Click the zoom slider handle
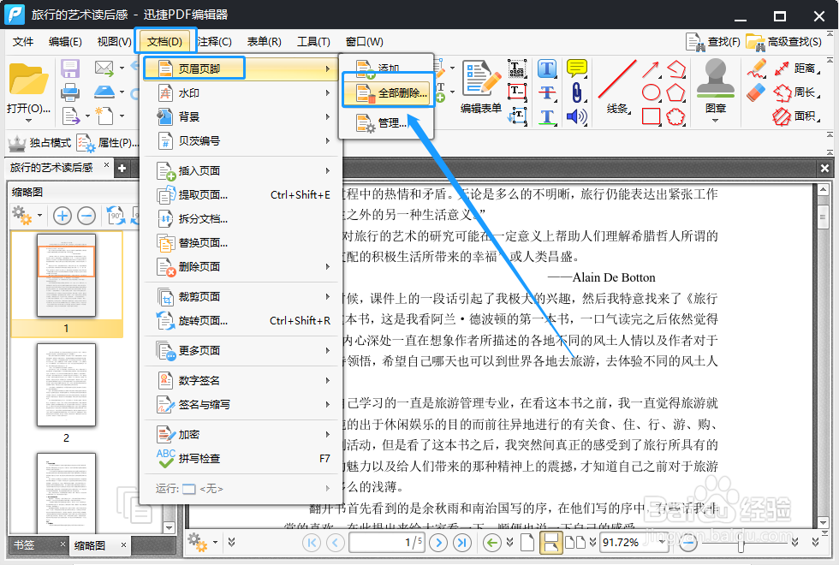839x565 pixels. pos(741,544)
